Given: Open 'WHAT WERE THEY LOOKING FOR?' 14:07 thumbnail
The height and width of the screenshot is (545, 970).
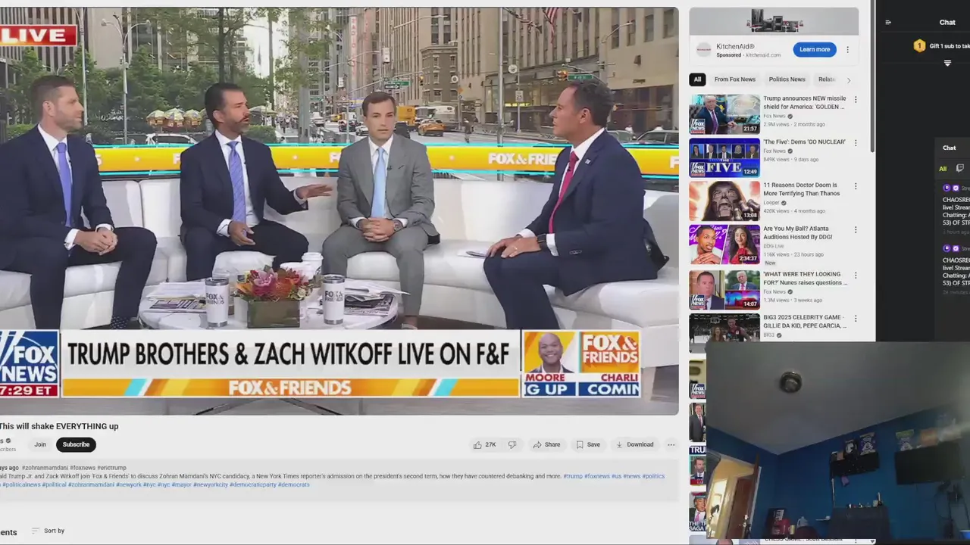Looking at the screenshot, I should (724, 290).
